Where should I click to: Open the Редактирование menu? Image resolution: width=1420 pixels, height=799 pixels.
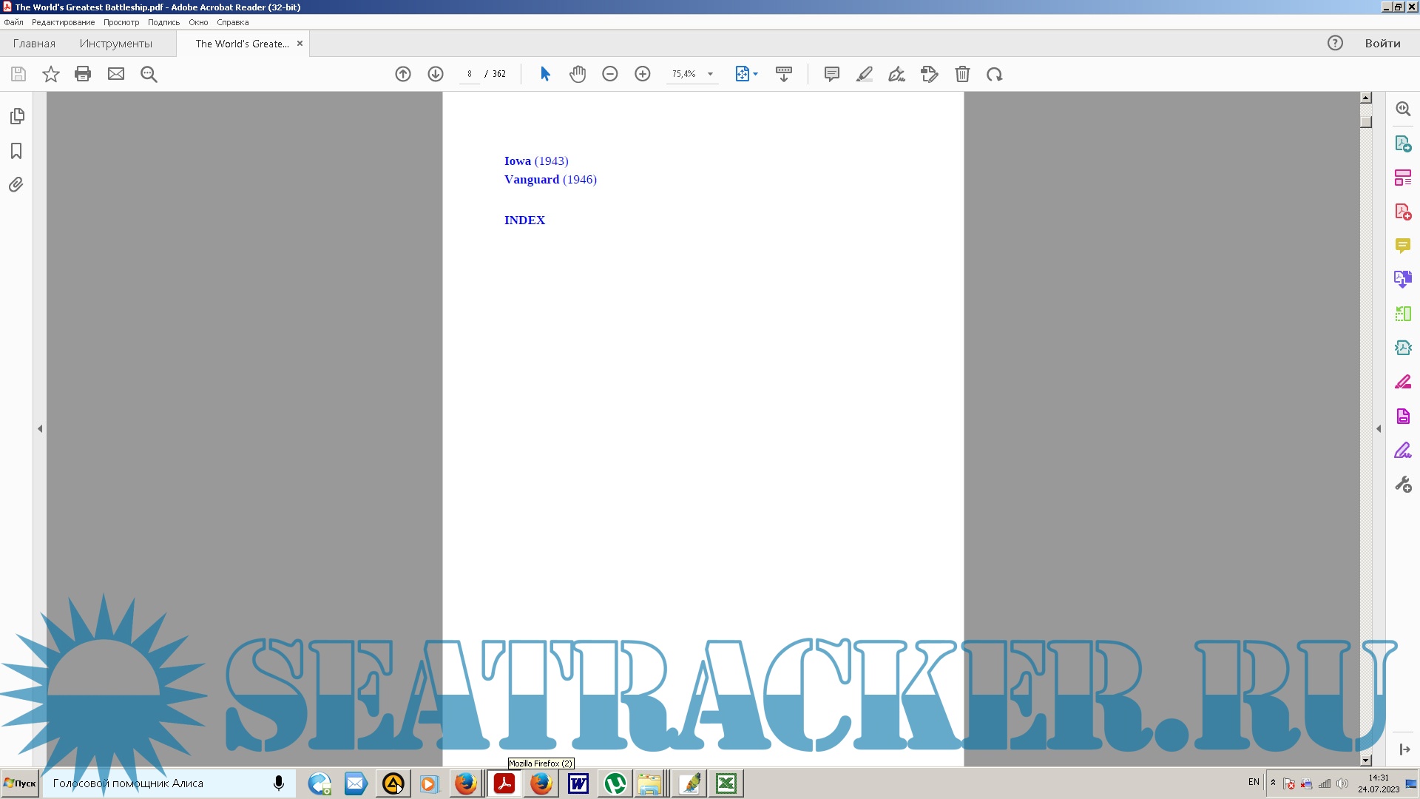pos(63,22)
